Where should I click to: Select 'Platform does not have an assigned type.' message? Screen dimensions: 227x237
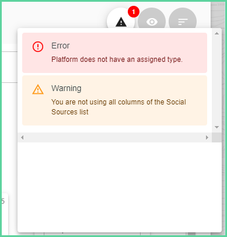117,60
